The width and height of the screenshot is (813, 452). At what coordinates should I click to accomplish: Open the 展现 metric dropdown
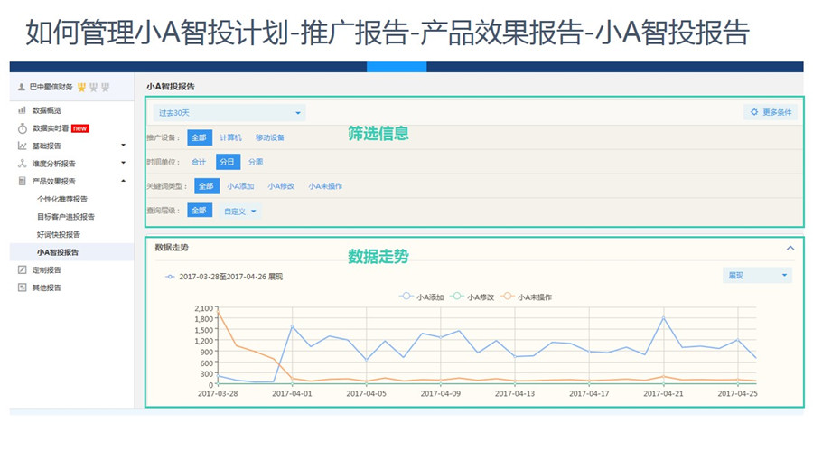pos(758,275)
